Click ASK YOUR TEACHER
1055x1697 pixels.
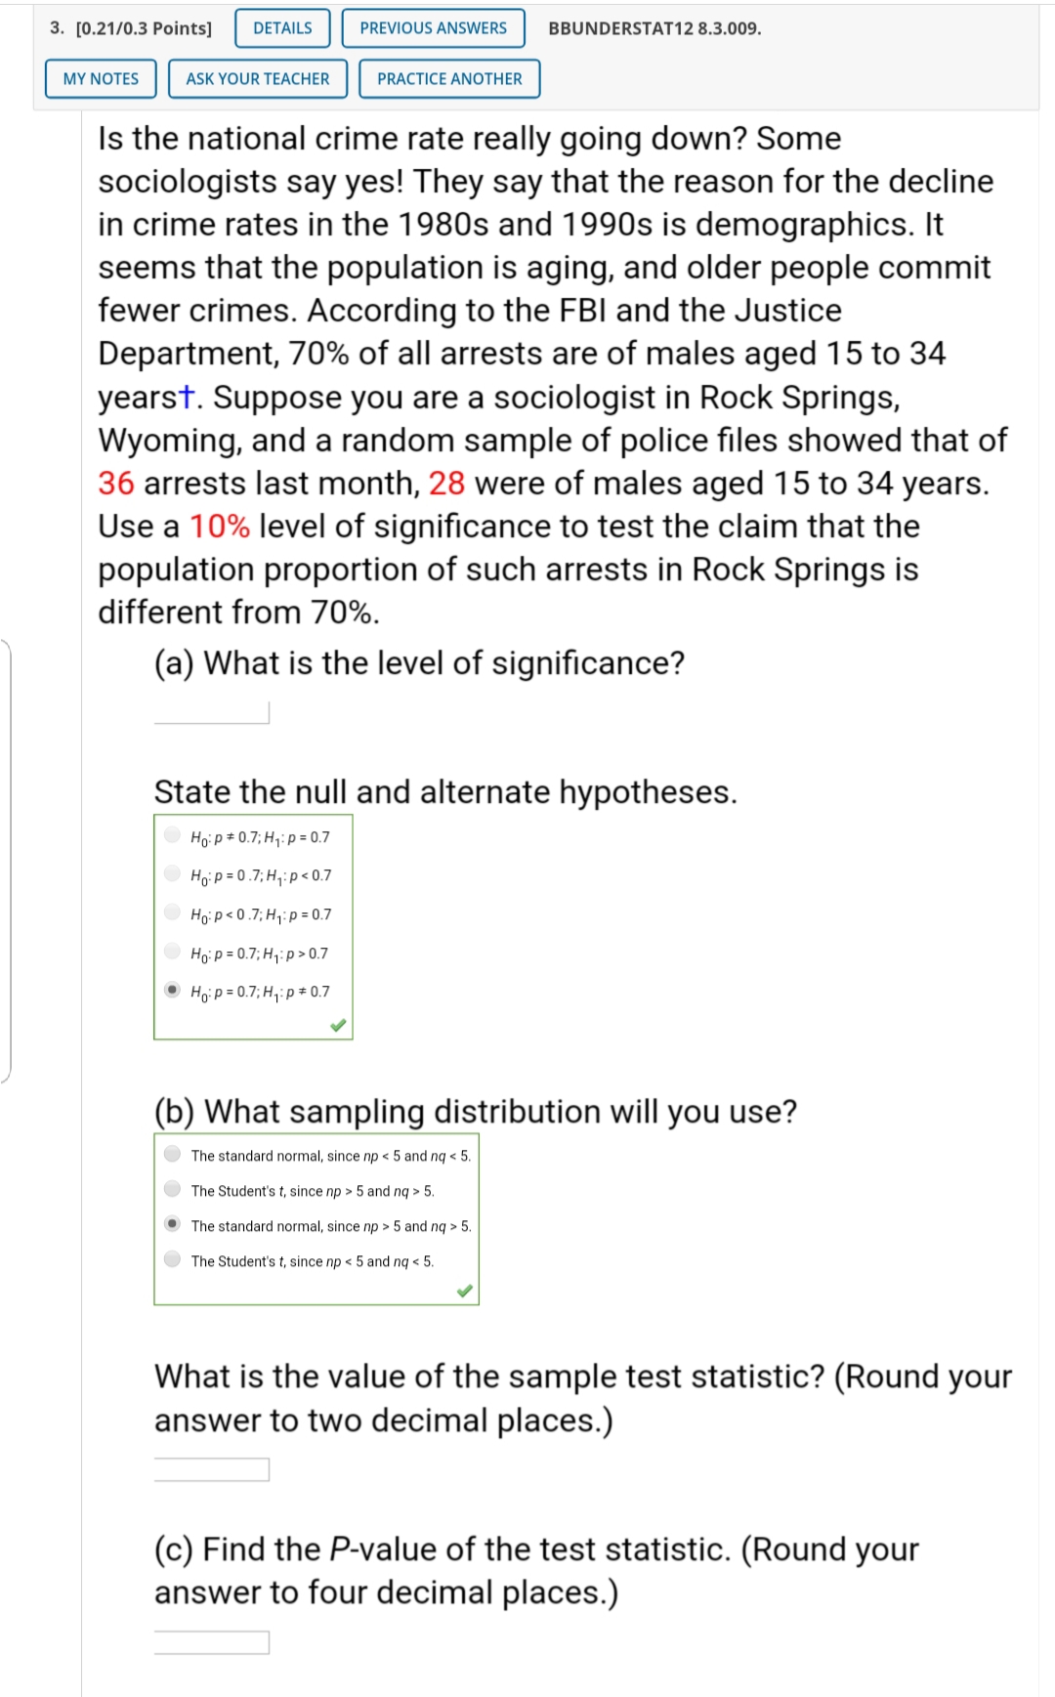[257, 79]
